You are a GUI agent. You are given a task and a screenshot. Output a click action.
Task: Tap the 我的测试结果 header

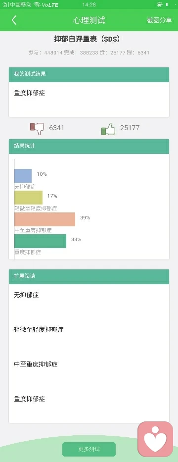[x=89, y=75]
